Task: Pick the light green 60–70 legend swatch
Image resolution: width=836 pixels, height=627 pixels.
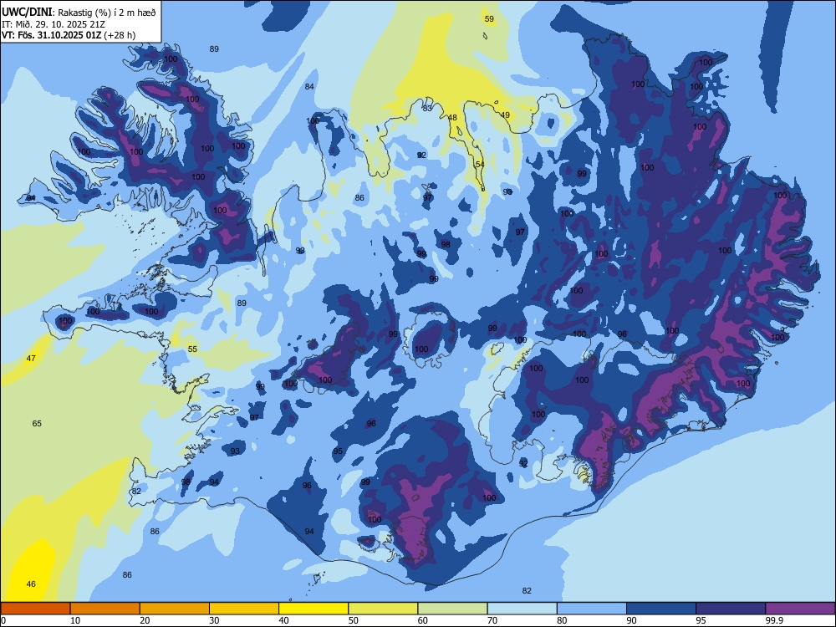Action: [452, 609]
